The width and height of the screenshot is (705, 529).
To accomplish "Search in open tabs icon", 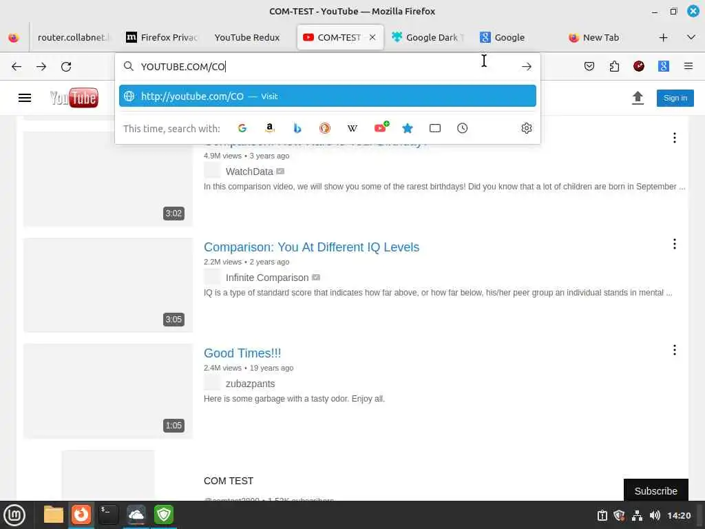I will point(435,128).
